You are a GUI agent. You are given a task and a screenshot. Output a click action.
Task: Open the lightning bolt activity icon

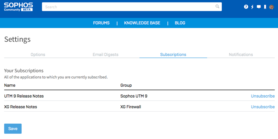(252, 7)
